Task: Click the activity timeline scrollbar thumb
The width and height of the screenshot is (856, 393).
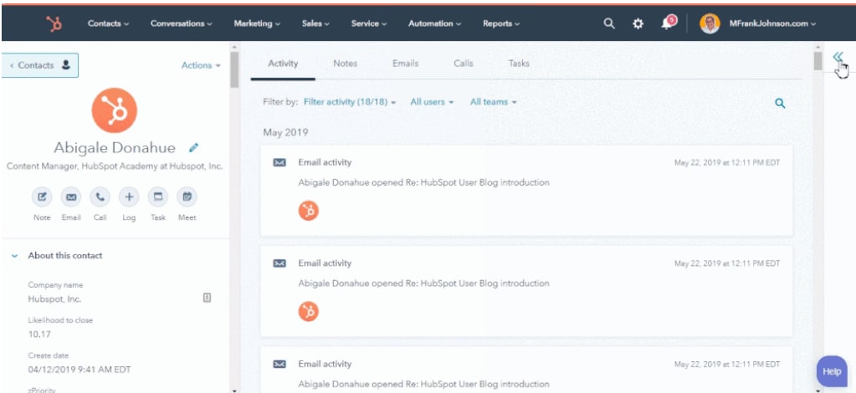Action: point(818,61)
